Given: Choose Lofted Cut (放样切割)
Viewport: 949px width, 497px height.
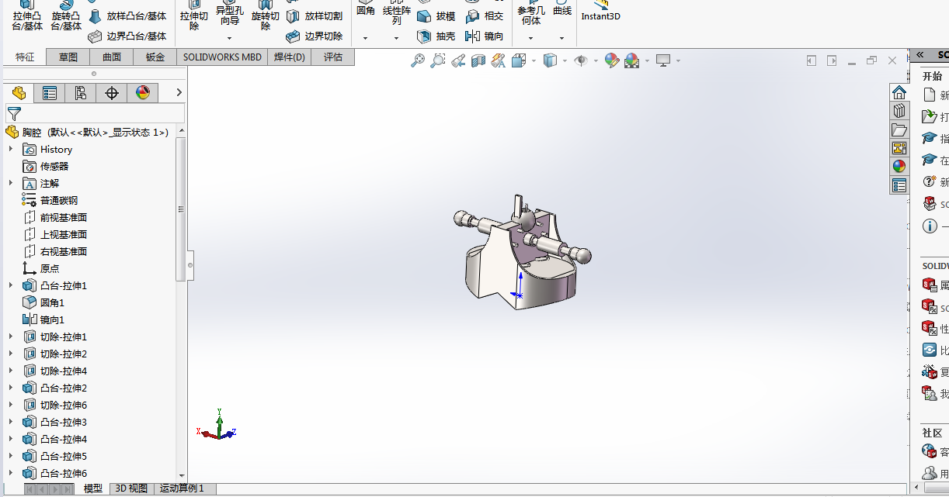Looking at the screenshot, I should pos(314,16).
